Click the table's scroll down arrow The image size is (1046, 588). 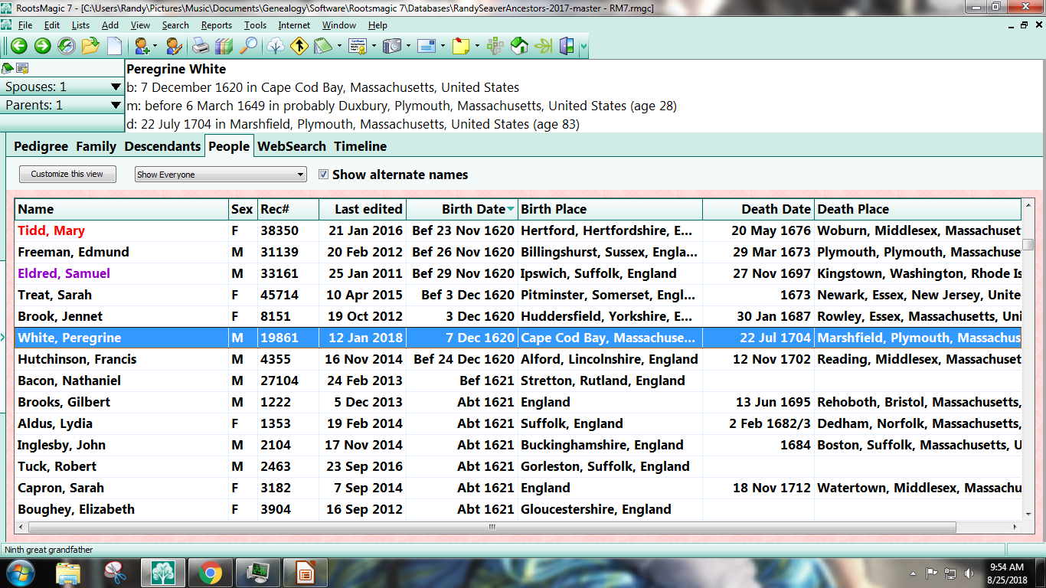click(x=1028, y=515)
